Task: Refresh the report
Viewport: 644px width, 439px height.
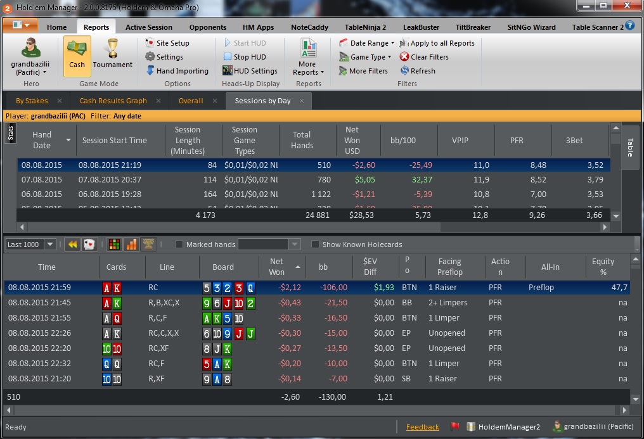Action: coord(418,71)
